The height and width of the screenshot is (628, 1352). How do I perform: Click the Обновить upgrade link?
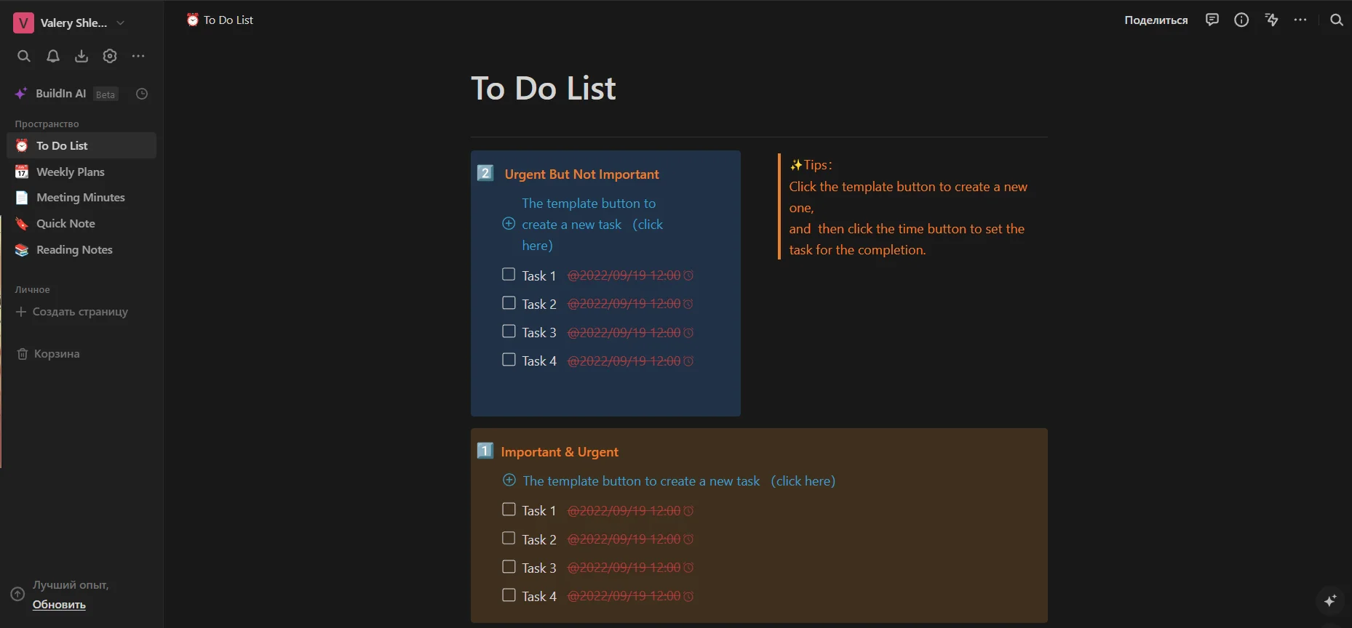coord(59,604)
